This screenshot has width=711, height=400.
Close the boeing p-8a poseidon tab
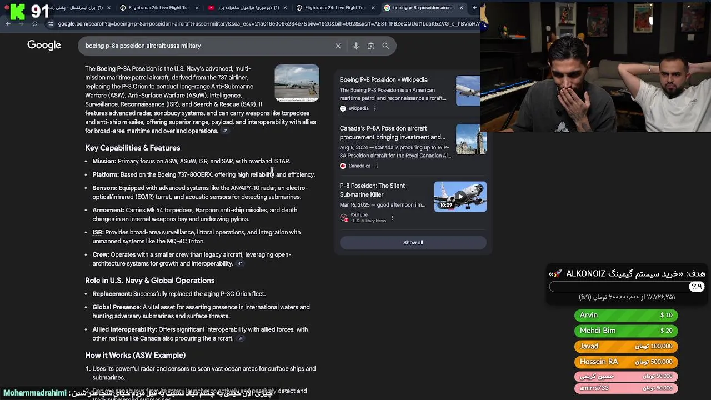(x=461, y=8)
